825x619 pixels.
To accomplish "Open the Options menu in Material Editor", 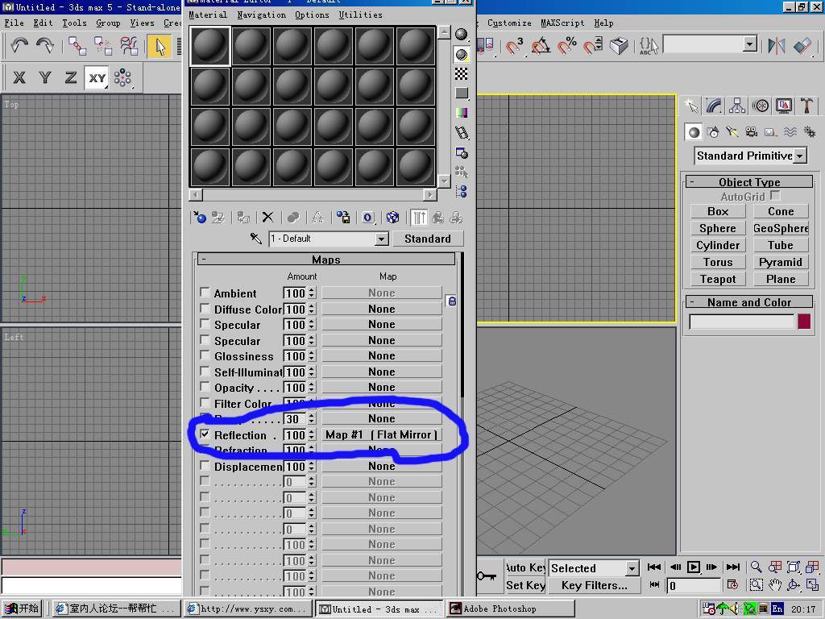I will pyautogui.click(x=312, y=15).
